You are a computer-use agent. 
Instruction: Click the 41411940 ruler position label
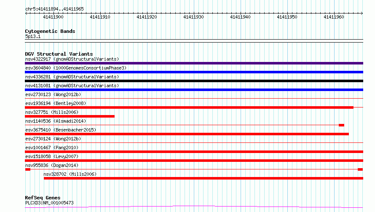pos(240,17)
